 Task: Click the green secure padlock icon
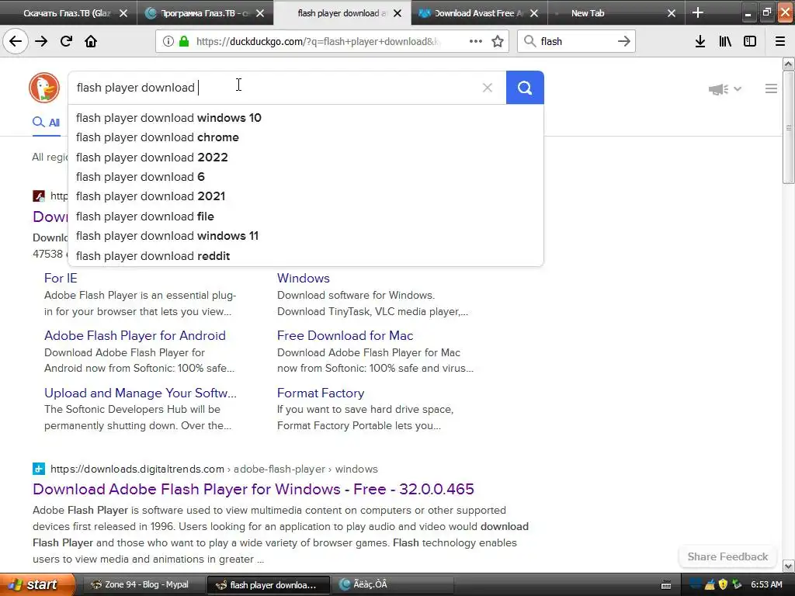184,41
